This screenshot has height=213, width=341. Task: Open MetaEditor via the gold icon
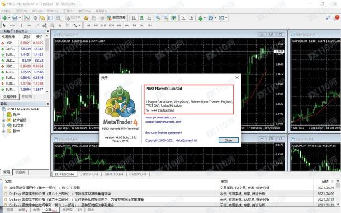coord(86,18)
